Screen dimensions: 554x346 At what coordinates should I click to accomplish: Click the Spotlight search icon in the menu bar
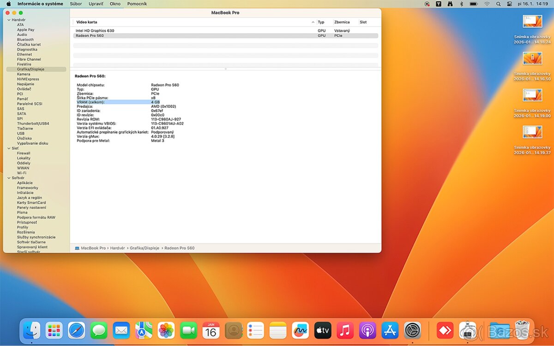tap(499, 4)
